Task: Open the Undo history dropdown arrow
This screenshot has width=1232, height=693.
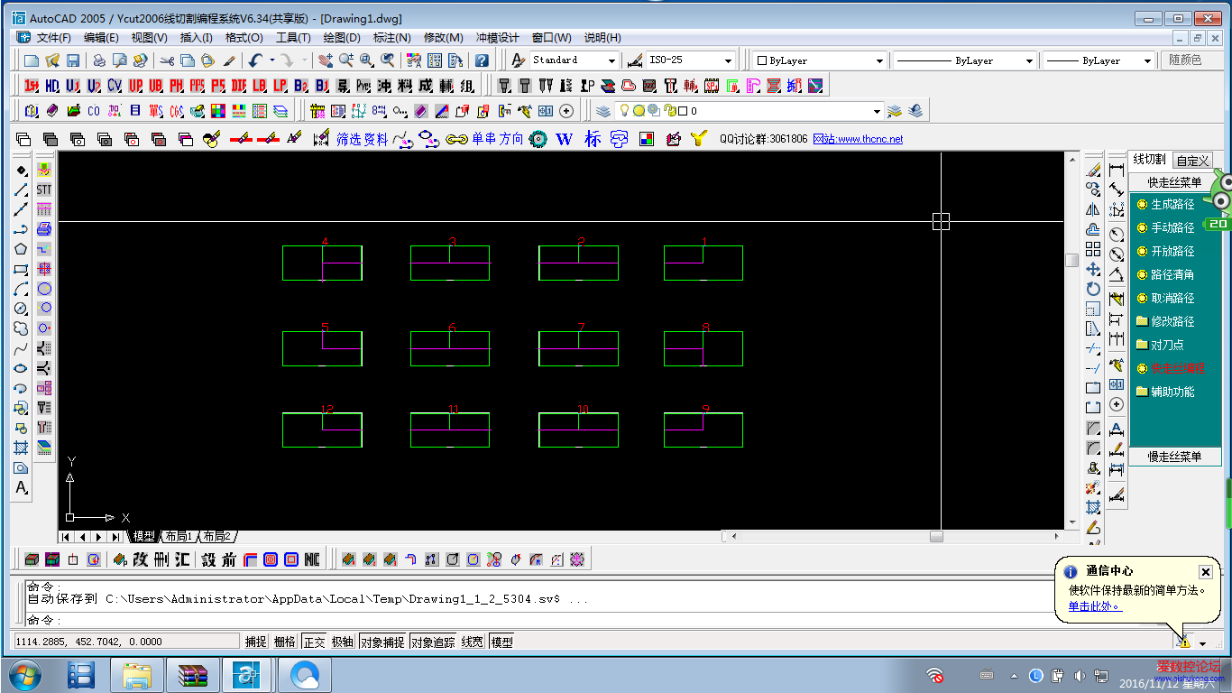Action: [271, 60]
